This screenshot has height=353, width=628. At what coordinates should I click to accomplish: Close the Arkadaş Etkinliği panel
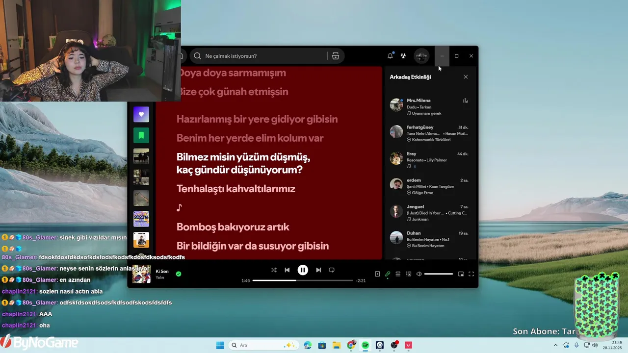[x=466, y=77]
